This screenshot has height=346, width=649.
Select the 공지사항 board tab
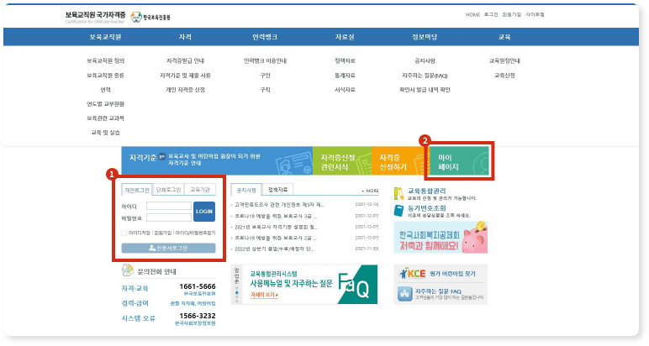[246, 190]
